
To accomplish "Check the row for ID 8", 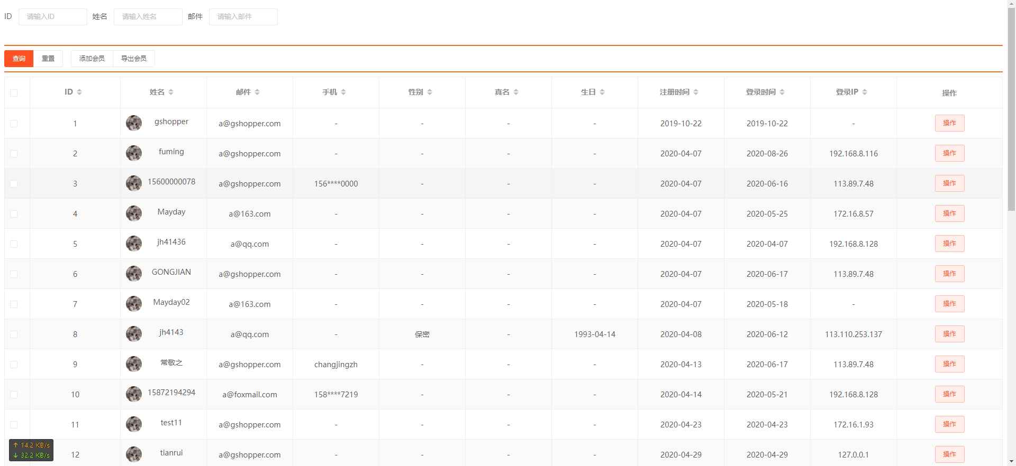I will 14,334.
